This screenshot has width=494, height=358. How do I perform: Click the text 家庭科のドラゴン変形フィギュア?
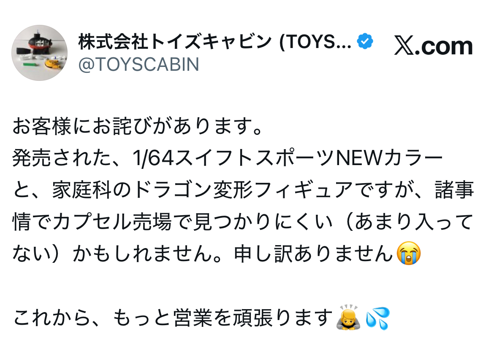tap(203, 190)
